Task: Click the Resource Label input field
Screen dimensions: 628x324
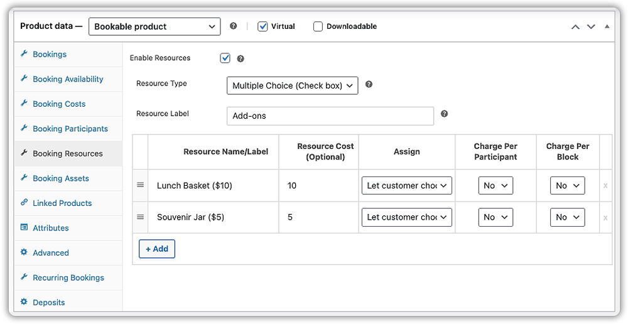Action: (330, 116)
